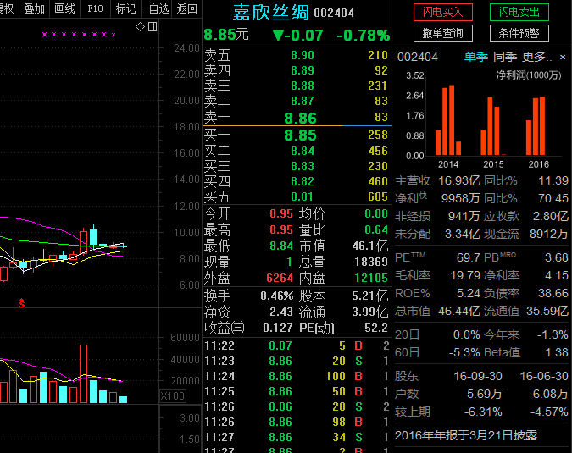Click the buy-one price 8.85
572x453 pixels.
300,135
